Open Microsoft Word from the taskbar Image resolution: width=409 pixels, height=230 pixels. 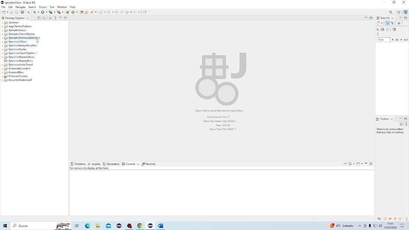(160, 226)
